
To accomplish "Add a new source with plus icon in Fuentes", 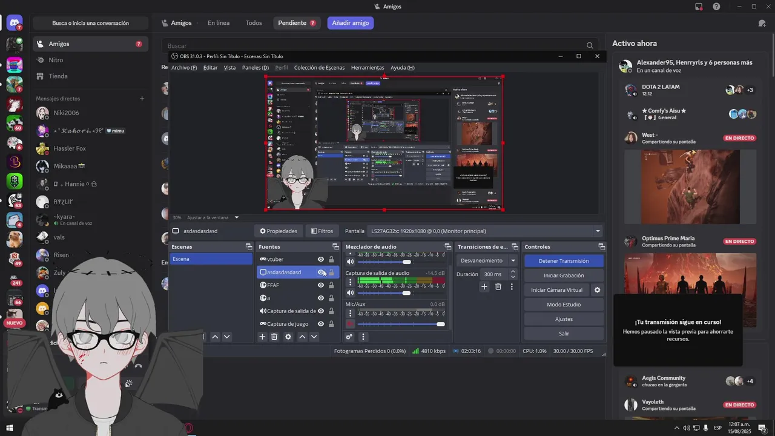I will (262, 337).
